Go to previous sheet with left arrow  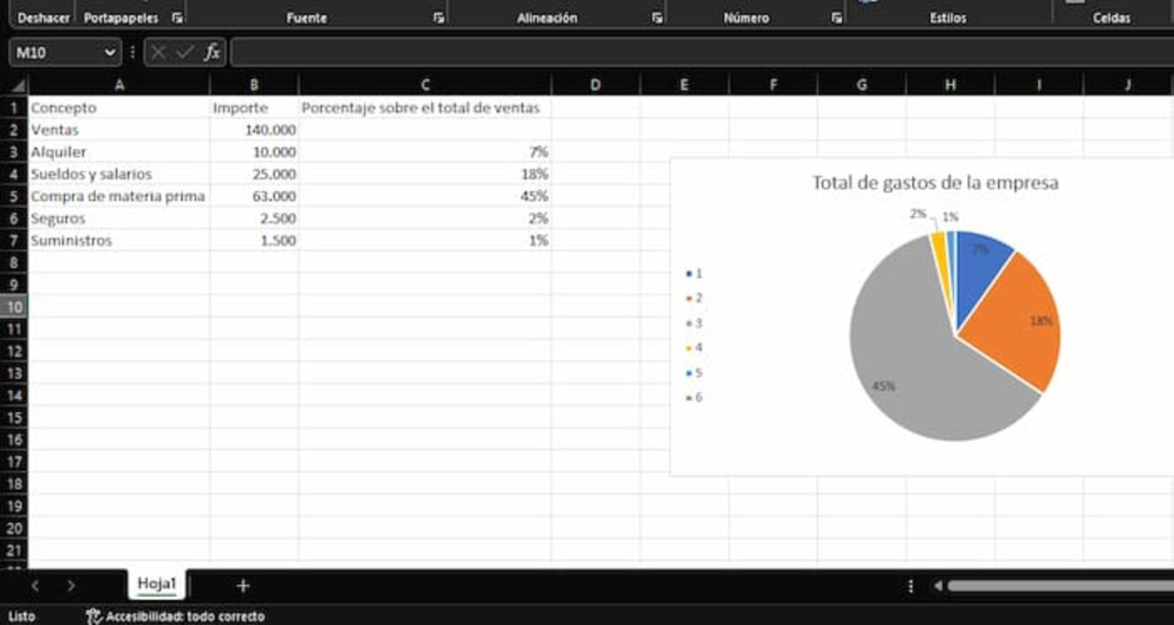36,586
